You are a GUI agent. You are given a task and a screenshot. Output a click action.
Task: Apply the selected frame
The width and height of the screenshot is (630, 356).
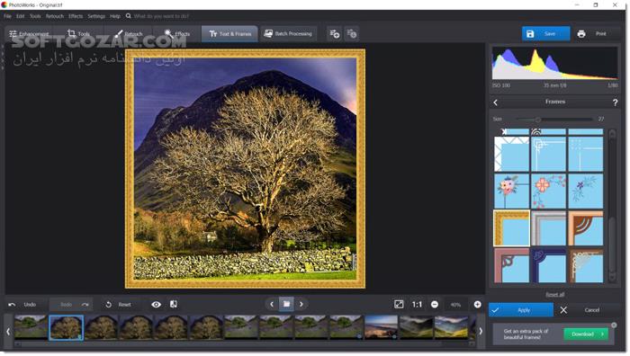click(x=521, y=310)
